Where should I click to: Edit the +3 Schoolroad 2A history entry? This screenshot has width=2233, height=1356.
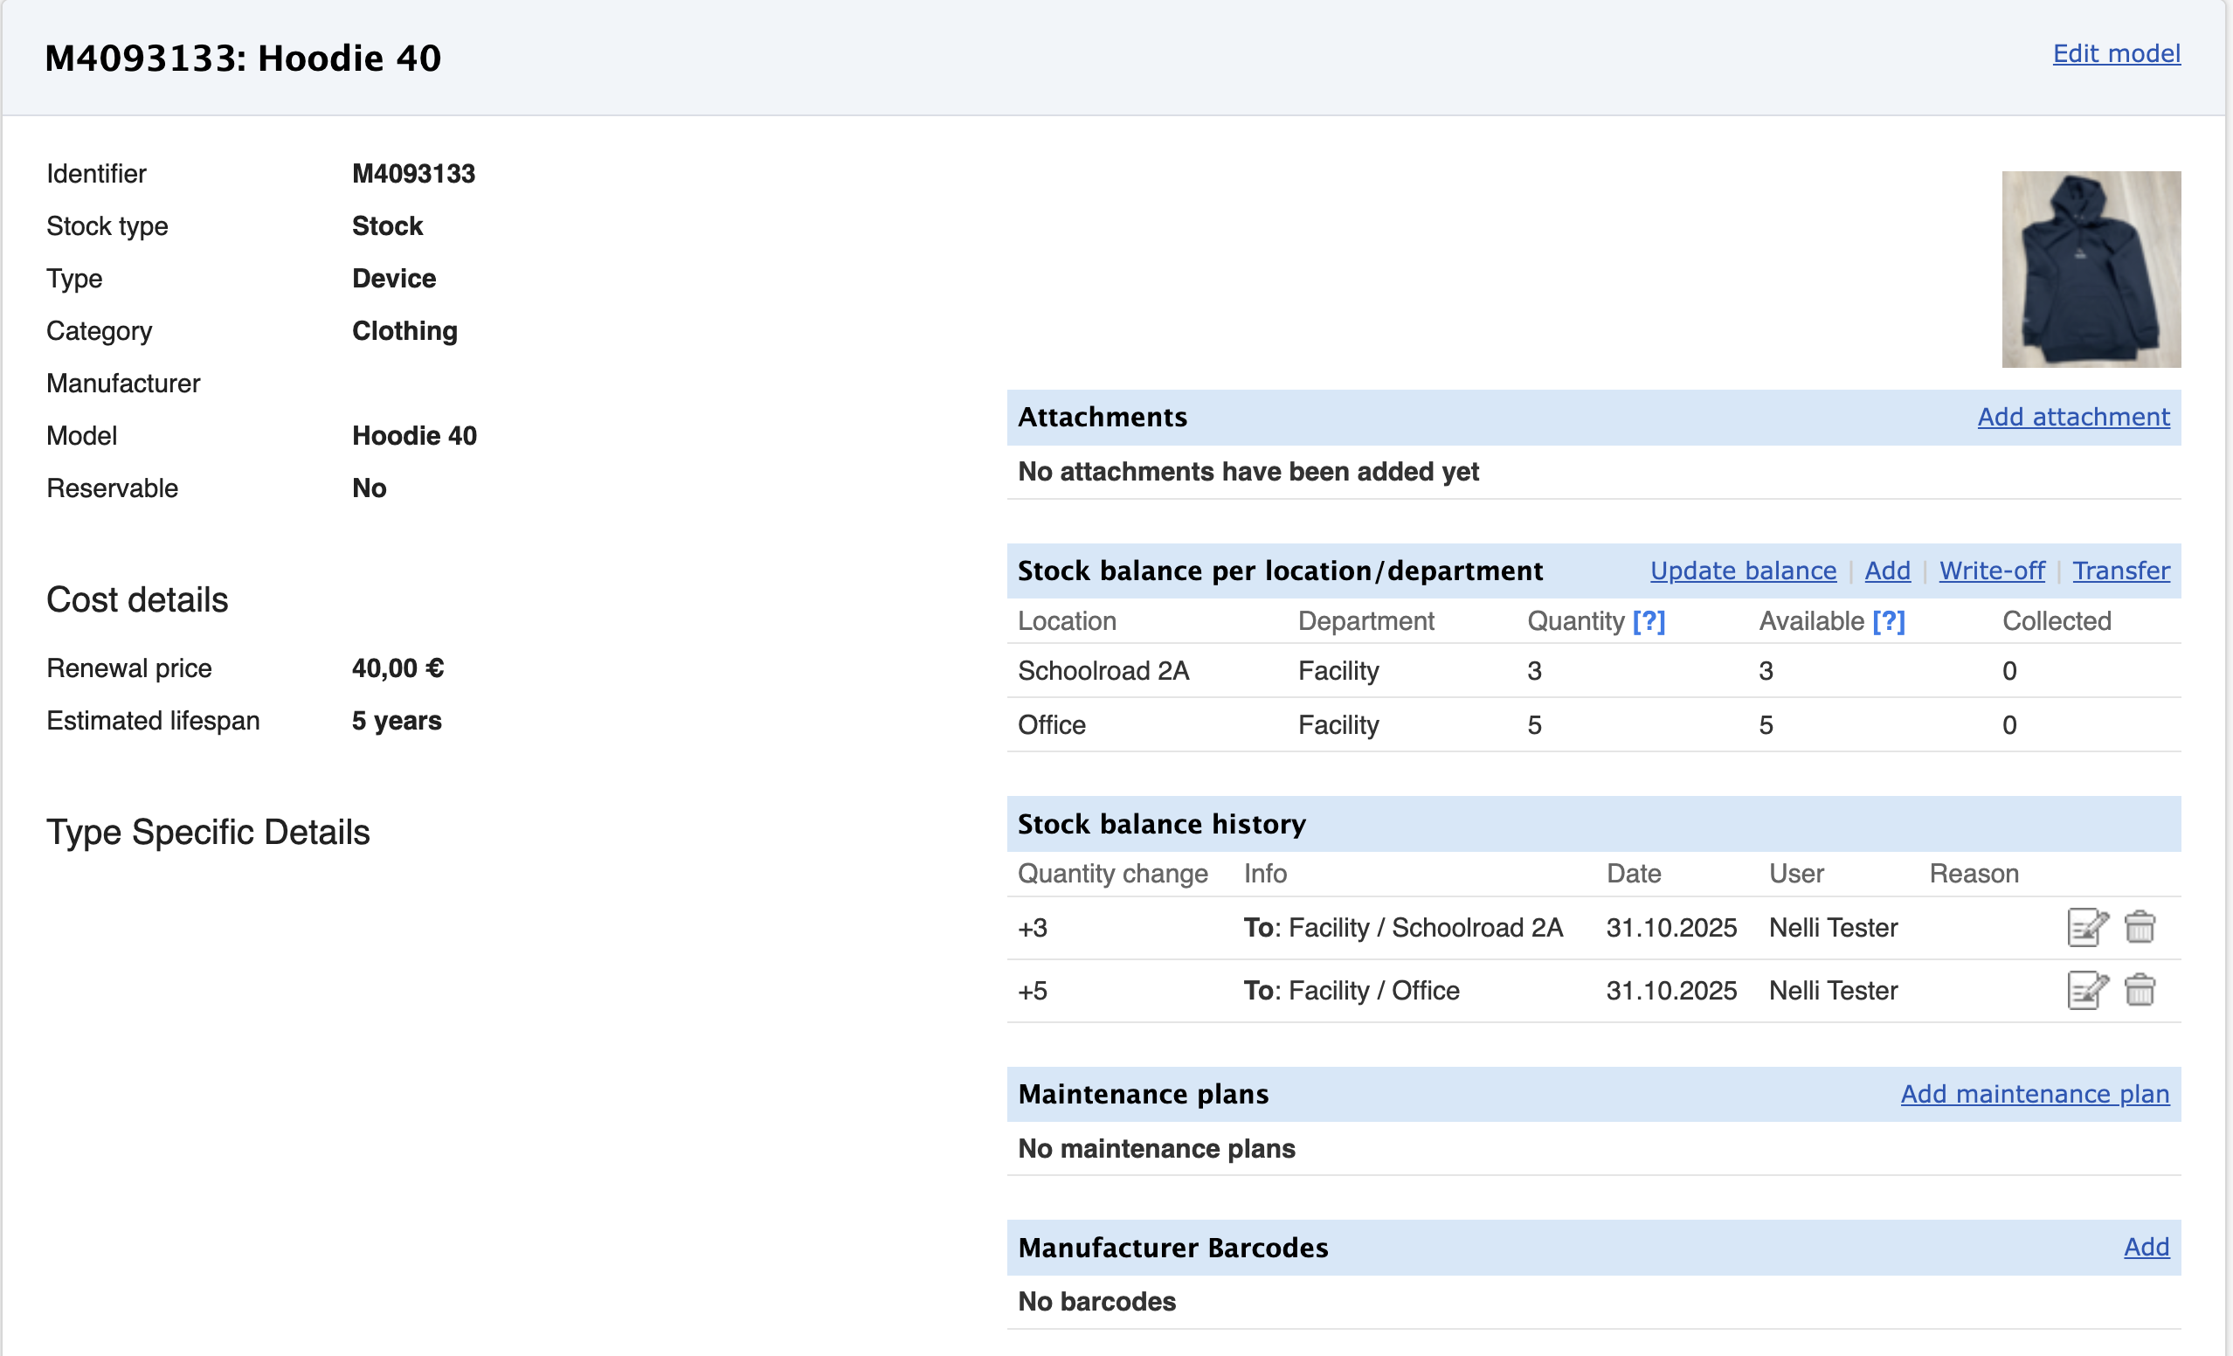[2086, 927]
